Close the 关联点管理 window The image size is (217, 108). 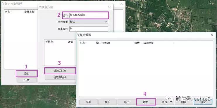(x=212, y=35)
